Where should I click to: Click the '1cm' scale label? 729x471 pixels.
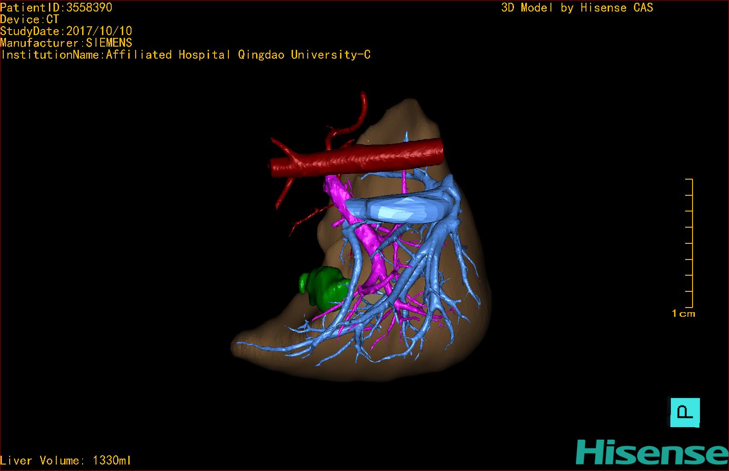click(x=683, y=314)
